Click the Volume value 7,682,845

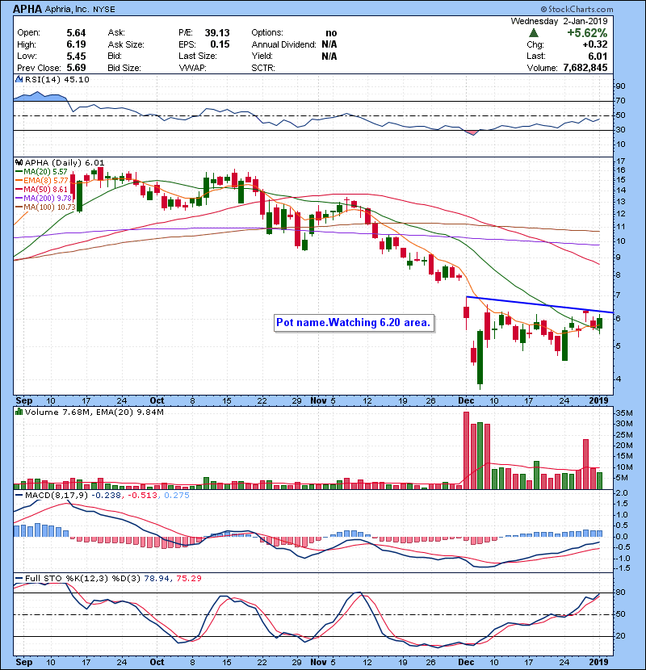point(585,68)
